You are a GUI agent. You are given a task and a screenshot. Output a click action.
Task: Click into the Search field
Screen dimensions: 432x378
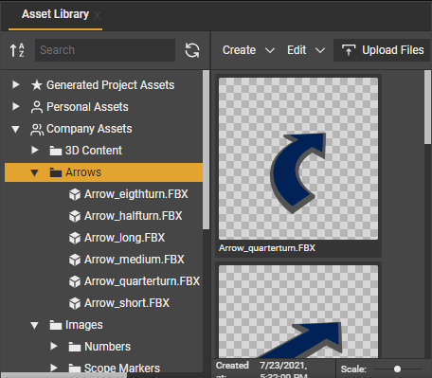pos(105,50)
